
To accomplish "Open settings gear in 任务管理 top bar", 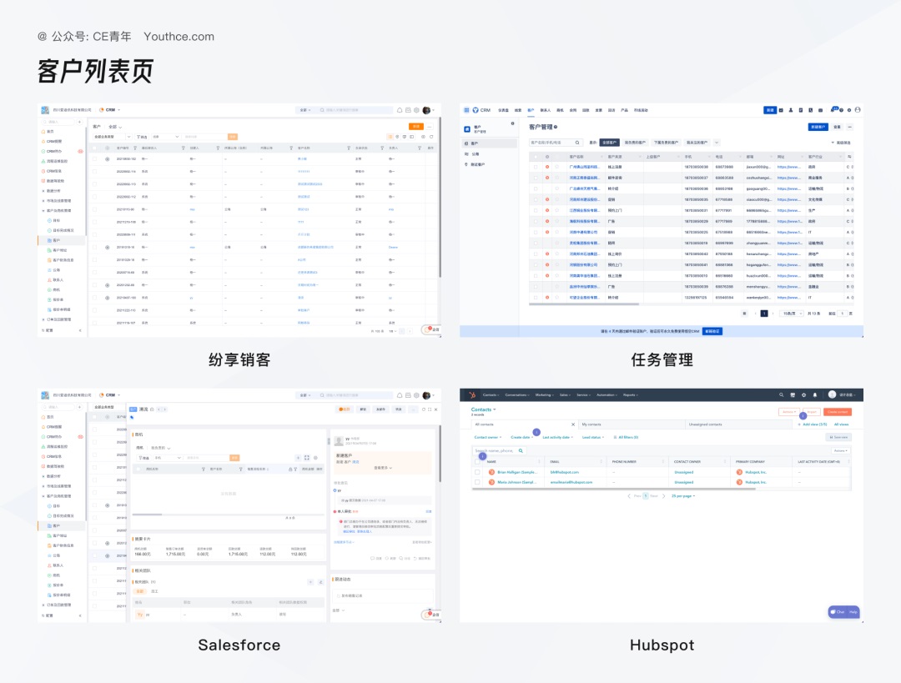I will [x=849, y=110].
